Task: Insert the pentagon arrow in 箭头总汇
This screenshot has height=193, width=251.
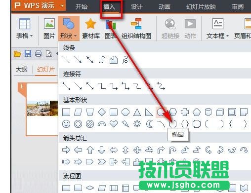Action: 90,162
